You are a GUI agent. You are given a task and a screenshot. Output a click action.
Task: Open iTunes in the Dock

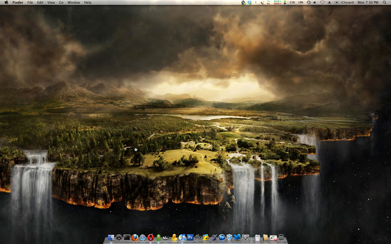(x=182, y=237)
